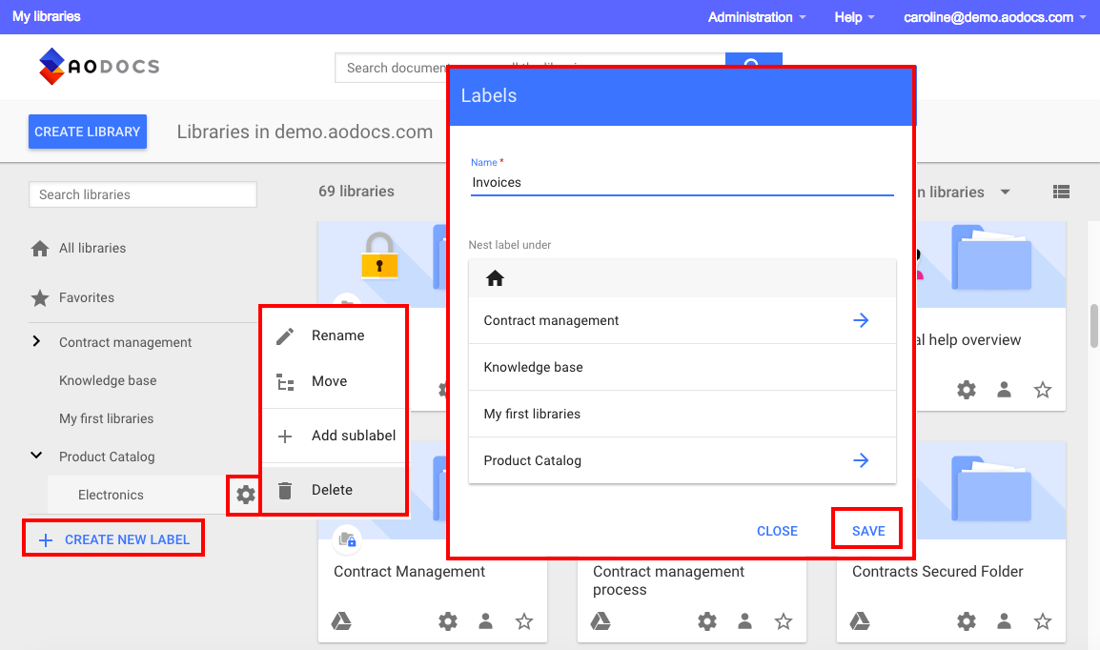Image resolution: width=1100 pixels, height=650 pixels.
Task: Click the pencil icon beside Rename
Action: click(285, 335)
